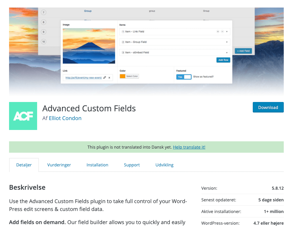Screen dimensions: 301x227
Task: Click the row number 10 circle
Action: click(x=44, y=42)
